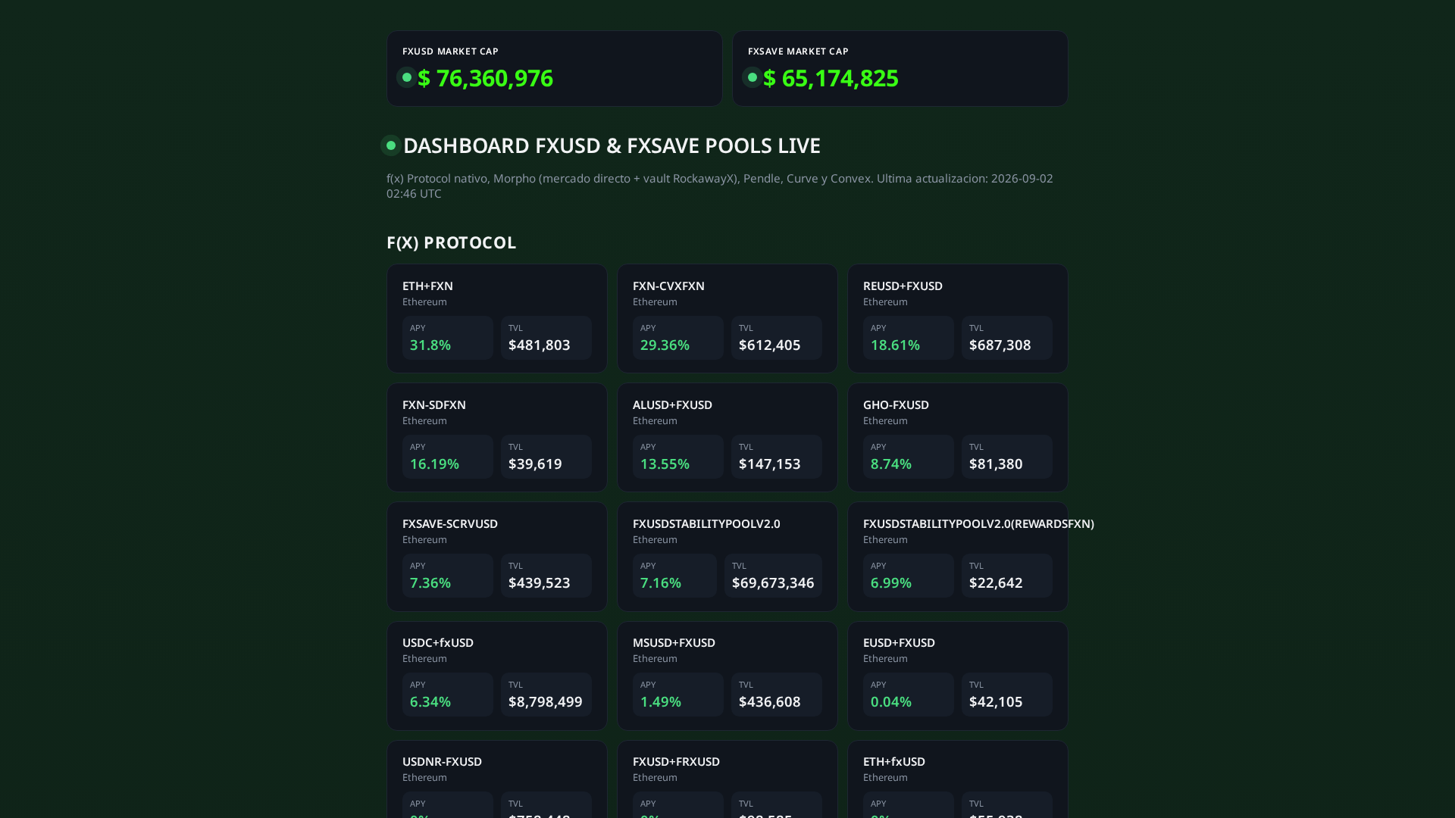Click the $612,405 TVL value

click(770, 345)
